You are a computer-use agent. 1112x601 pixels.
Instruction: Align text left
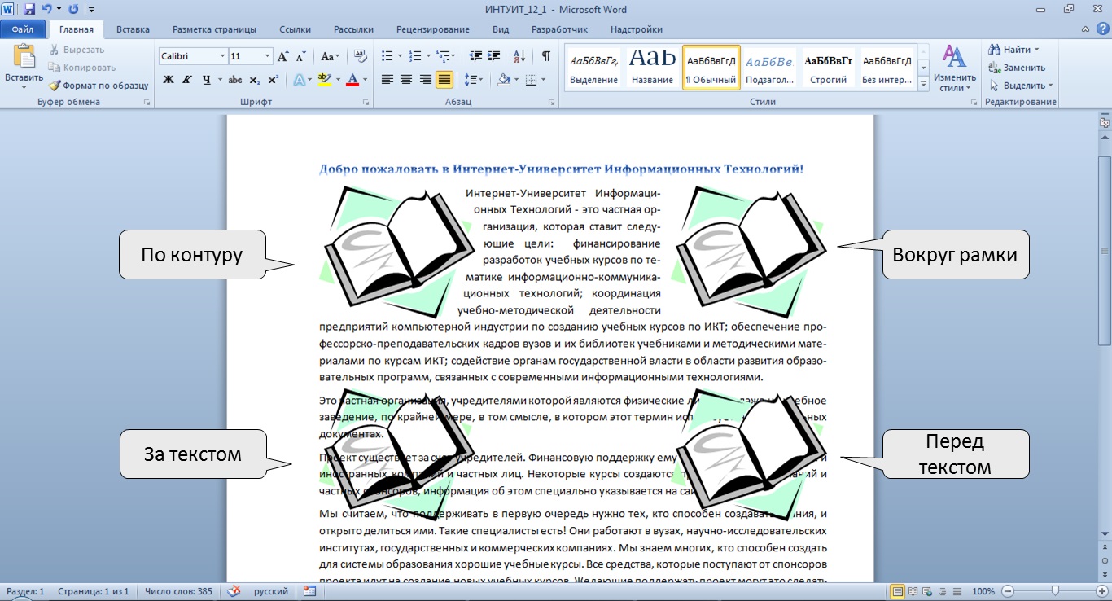click(387, 80)
